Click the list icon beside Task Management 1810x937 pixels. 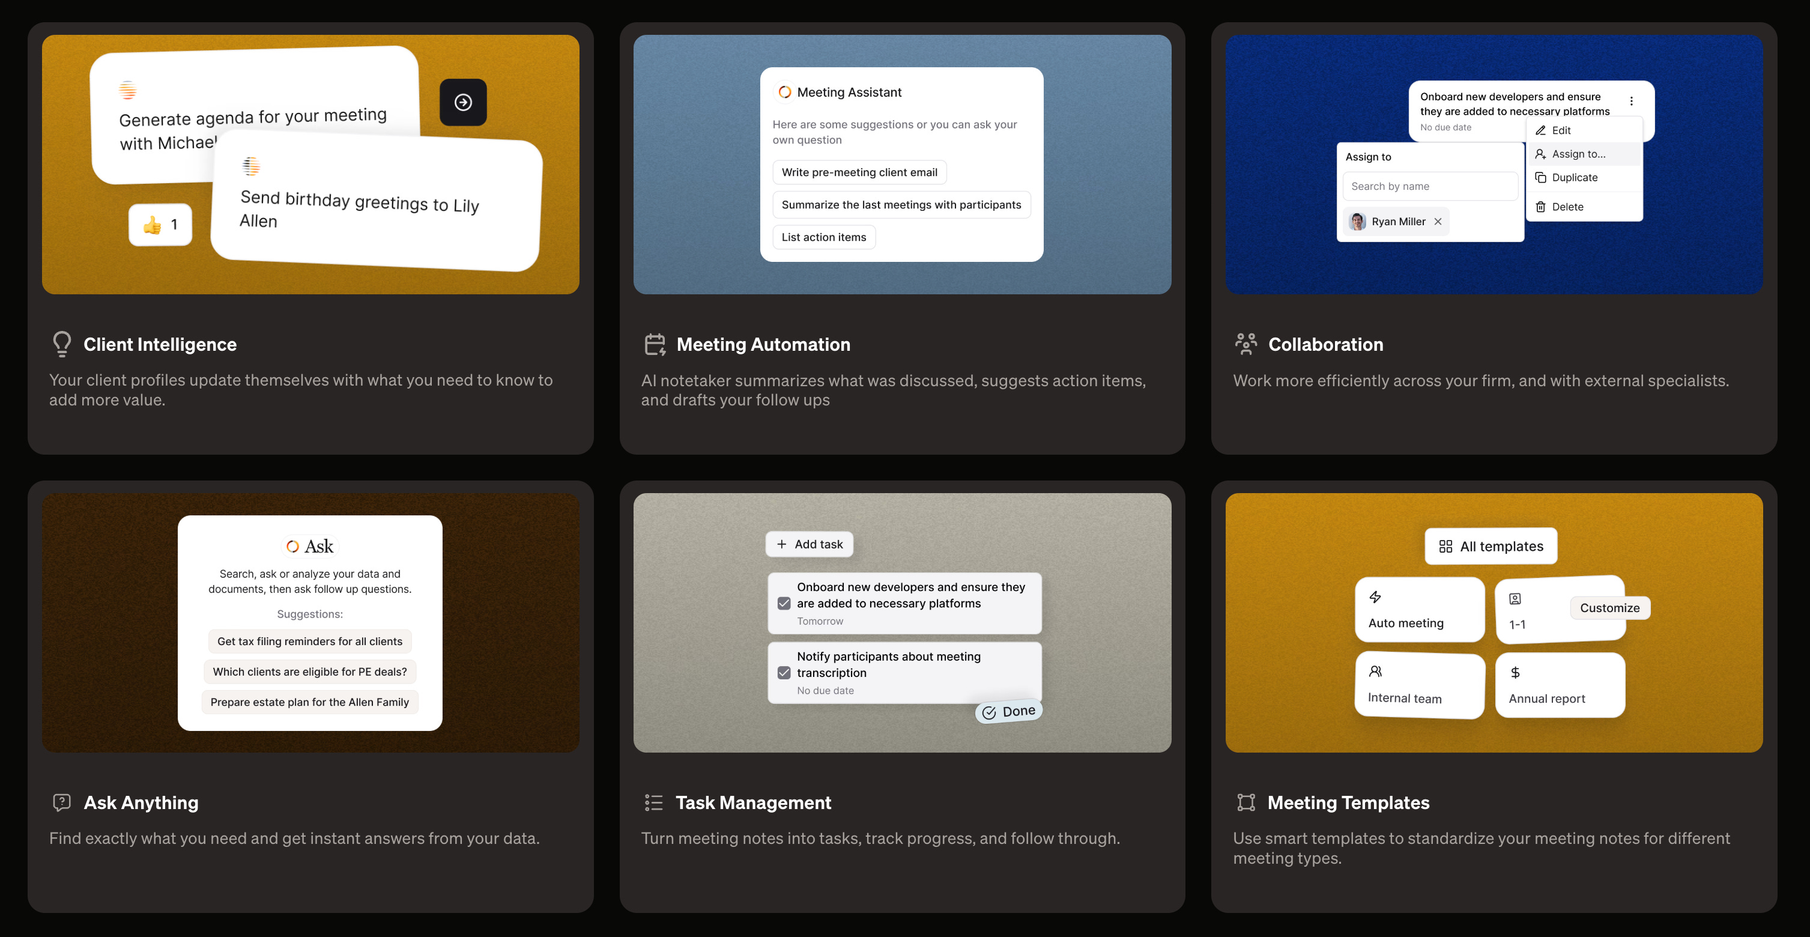click(653, 802)
